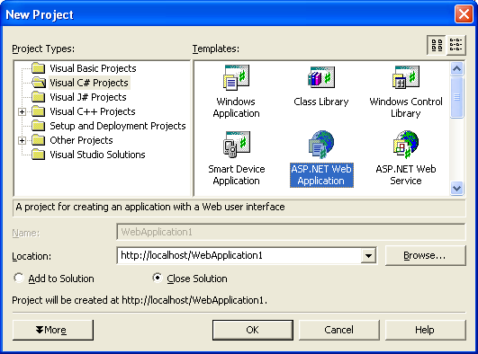Click the templates scrollbar thumb
This screenshot has width=478, height=354.
click(x=456, y=97)
